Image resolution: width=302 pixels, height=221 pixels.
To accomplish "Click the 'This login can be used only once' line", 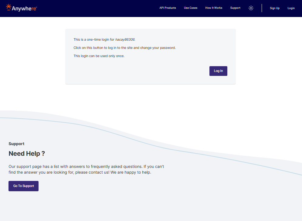I will tap(99, 56).
